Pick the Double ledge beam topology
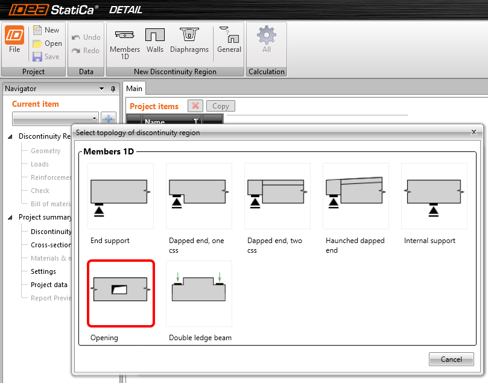 199,293
